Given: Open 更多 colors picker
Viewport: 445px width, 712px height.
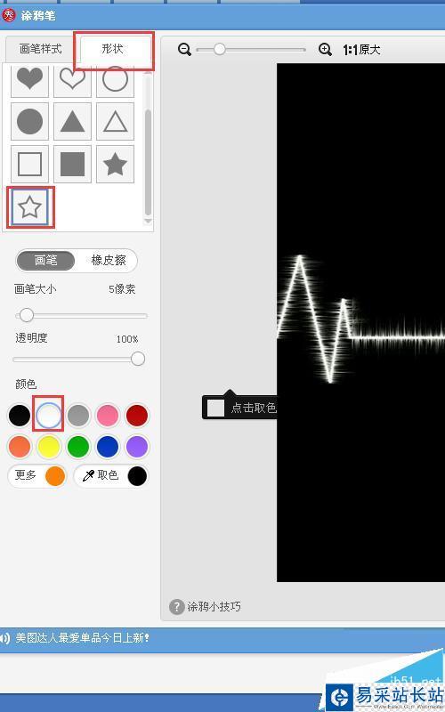Looking at the screenshot, I should [x=37, y=475].
